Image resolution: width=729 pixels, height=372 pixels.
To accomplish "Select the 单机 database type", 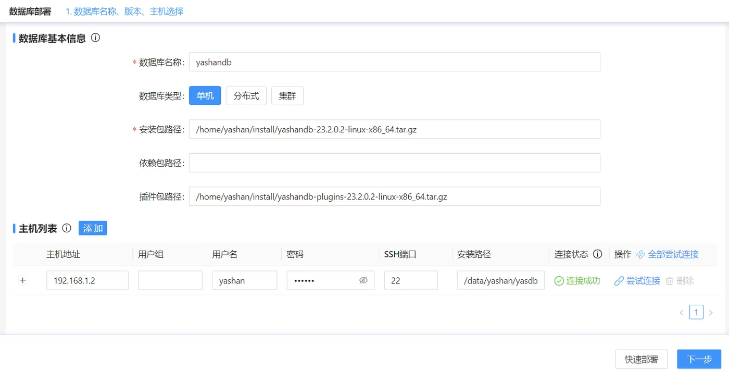I will point(205,95).
